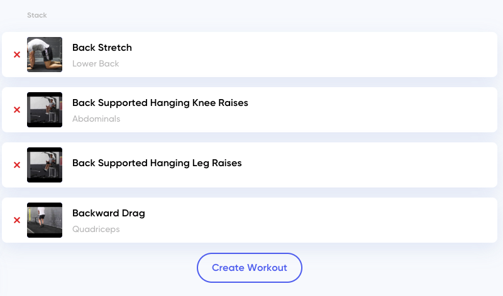Click the Lower Back muscle label
This screenshot has width=503, height=296.
click(96, 64)
